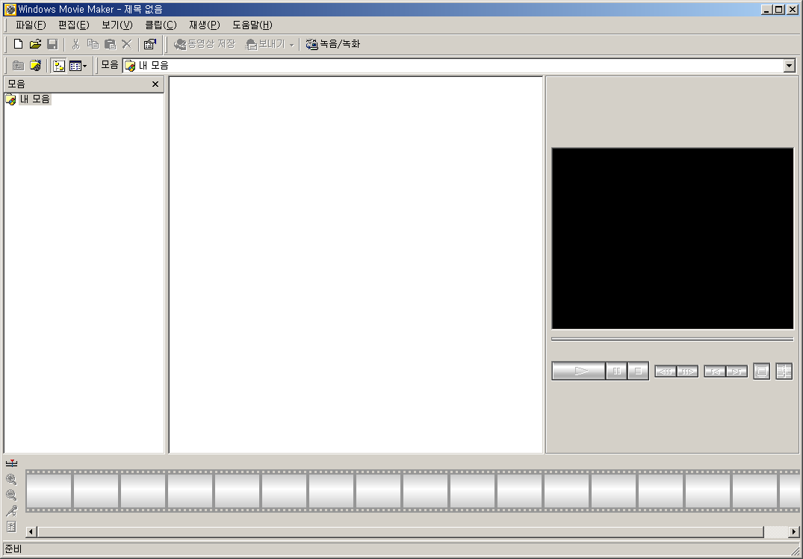Click the narration microphone icon
This screenshot has height=559, width=803.
(11, 510)
